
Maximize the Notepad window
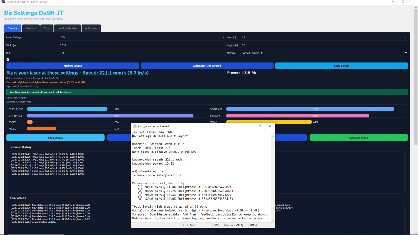[x=259, y=126]
